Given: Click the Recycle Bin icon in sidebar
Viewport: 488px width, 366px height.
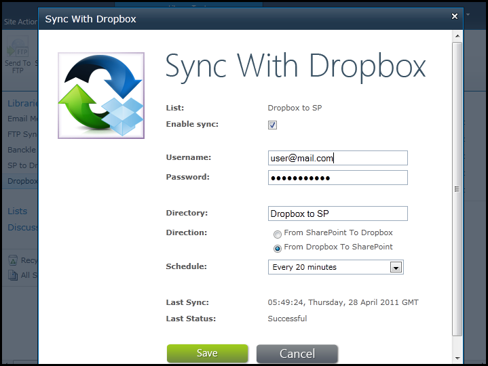Looking at the screenshot, I should (13, 260).
